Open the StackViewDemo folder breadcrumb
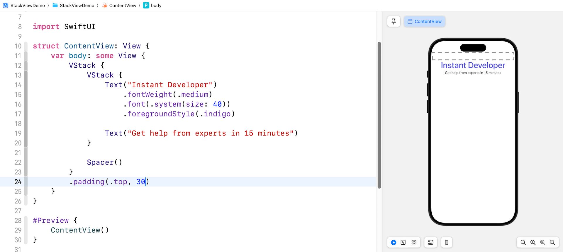This screenshot has height=252, width=563. coord(77,6)
